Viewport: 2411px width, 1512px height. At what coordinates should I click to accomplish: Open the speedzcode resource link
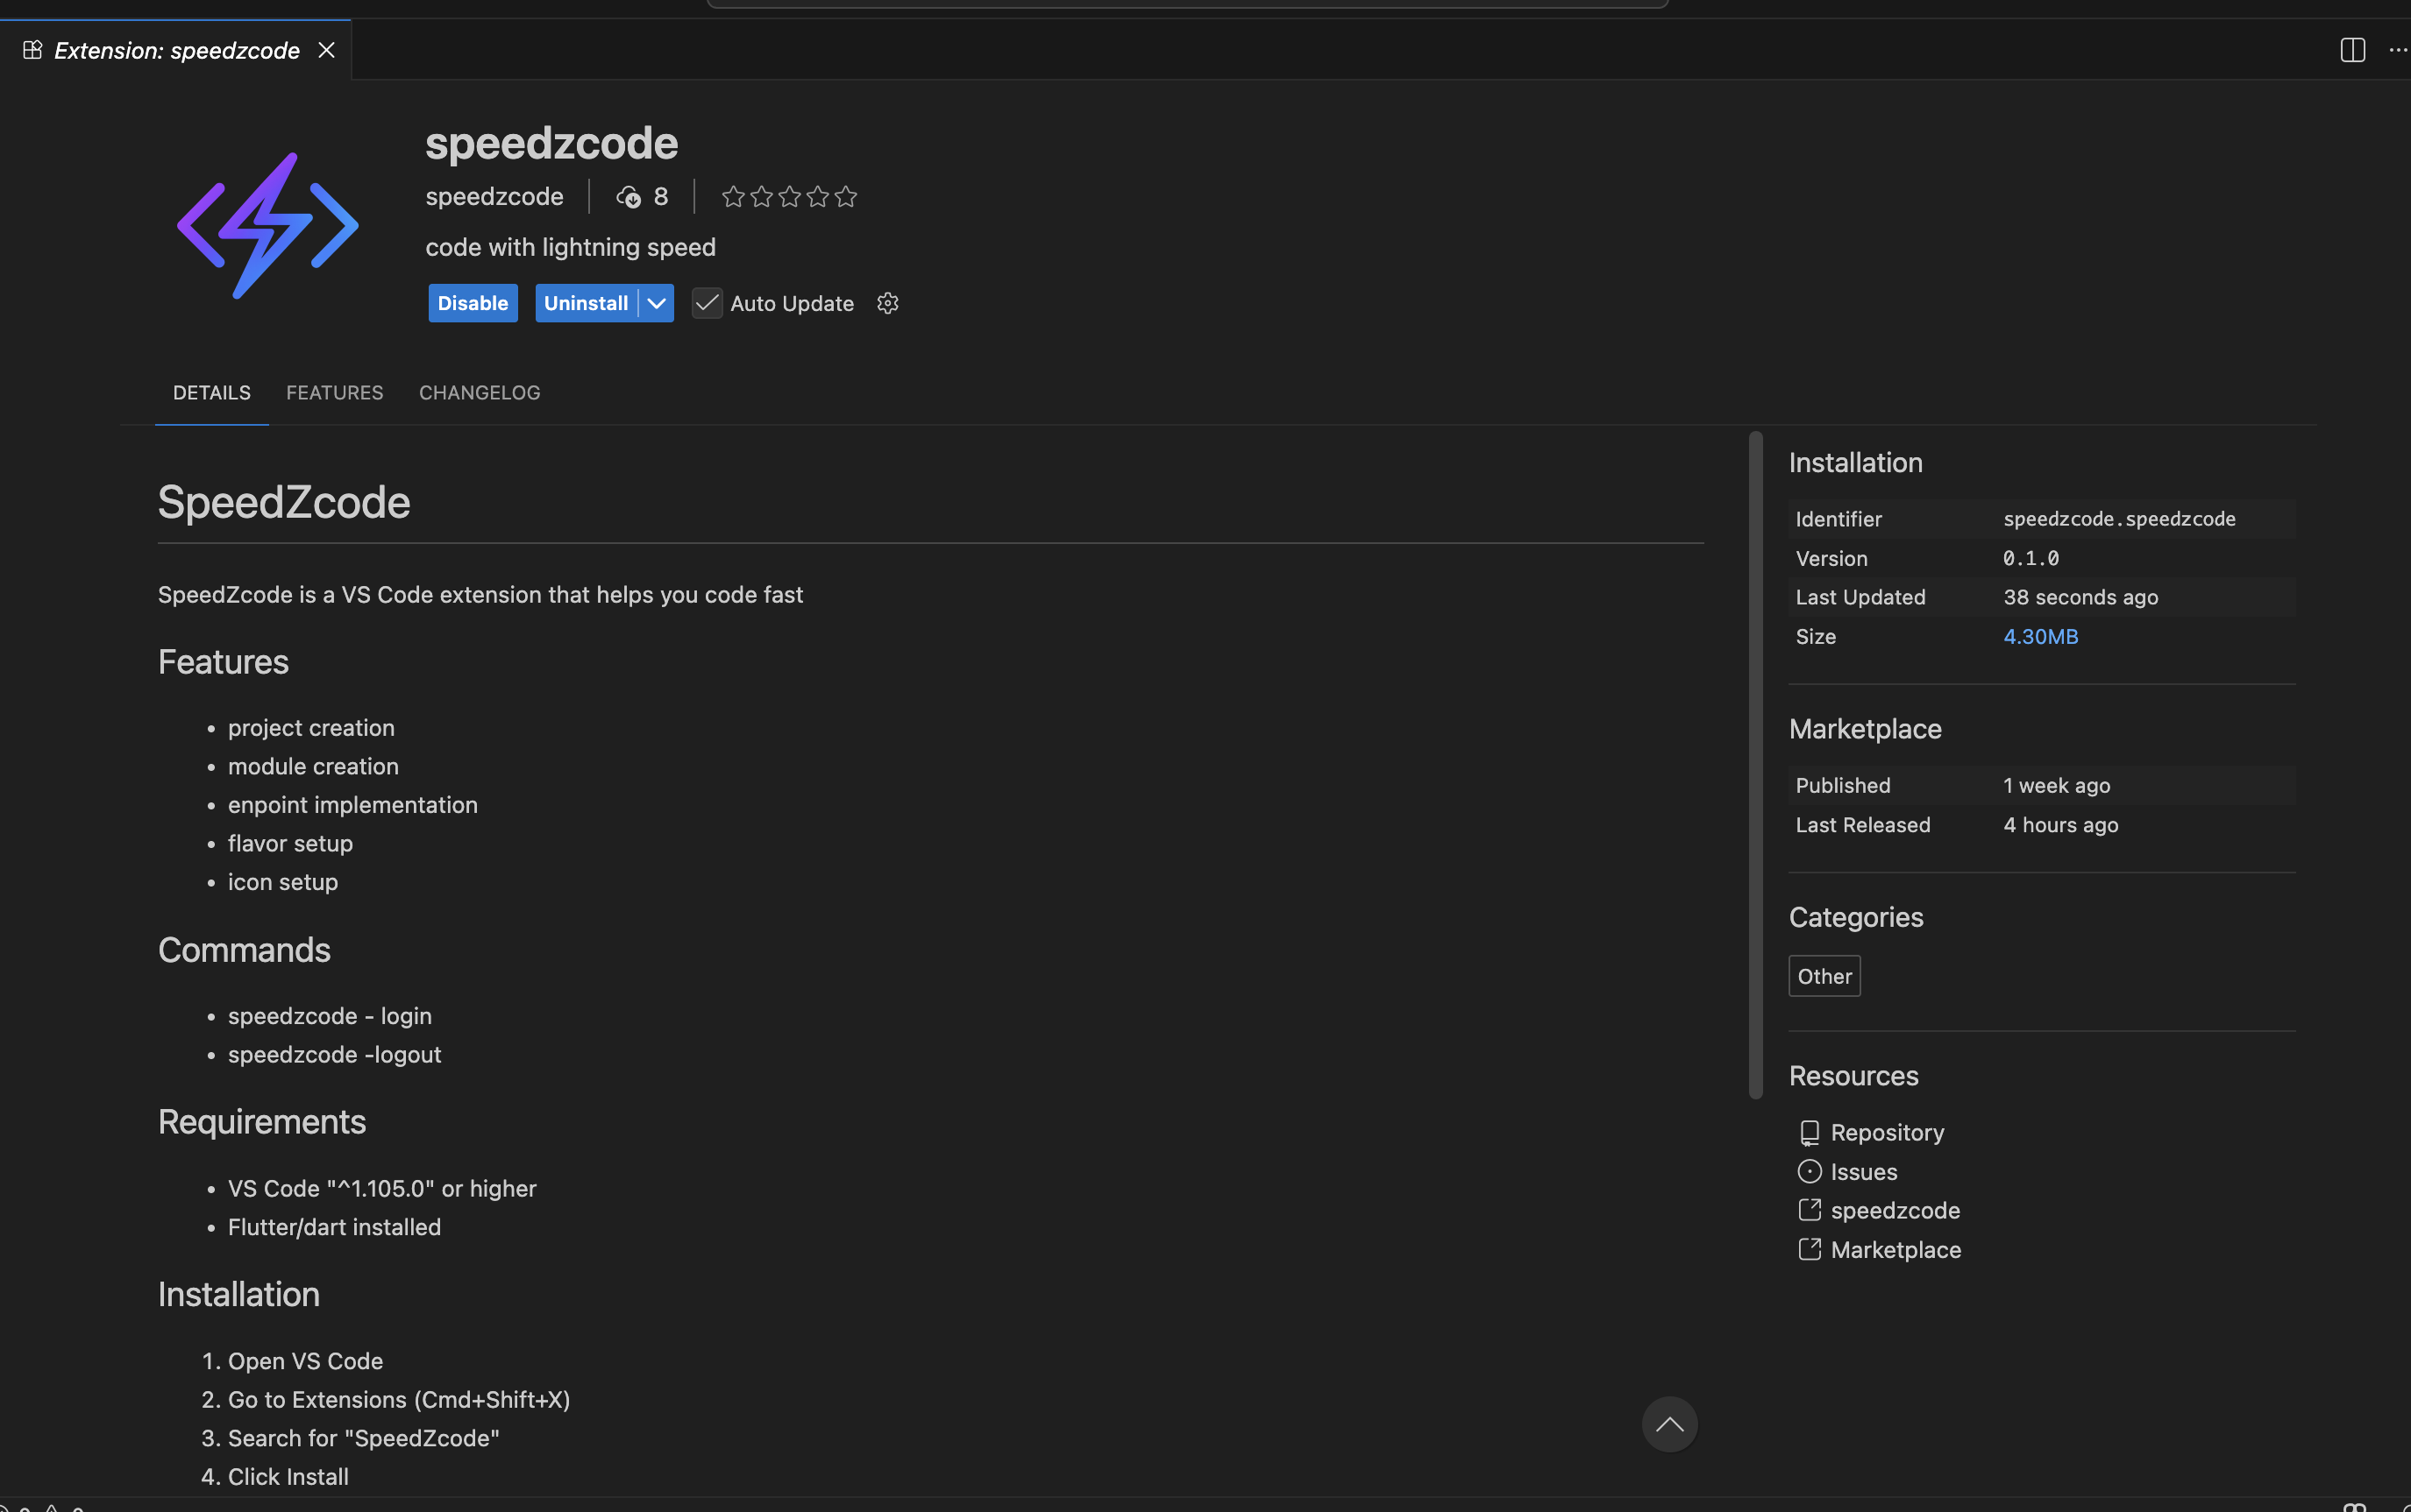pyautogui.click(x=1895, y=1210)
